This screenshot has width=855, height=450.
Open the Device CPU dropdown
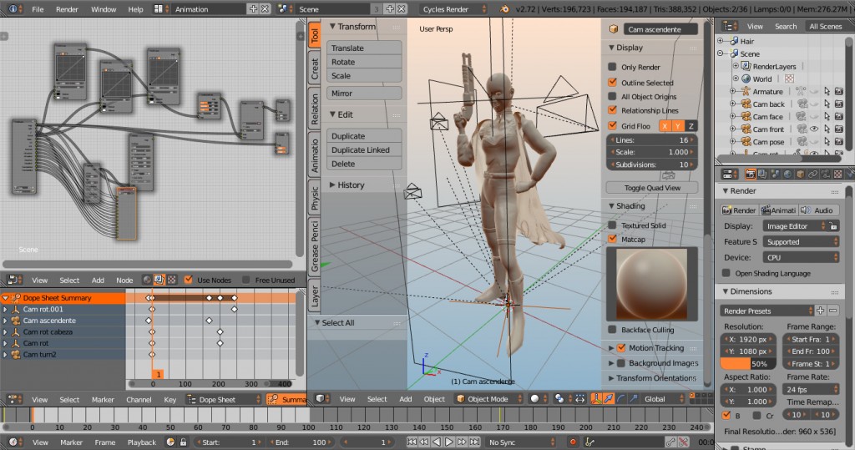pos(801,257)
